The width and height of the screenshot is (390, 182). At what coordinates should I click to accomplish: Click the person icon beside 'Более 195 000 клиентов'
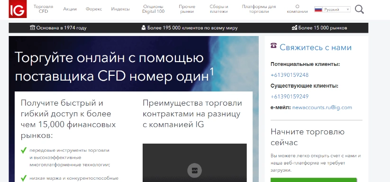(x=144, y=27)
